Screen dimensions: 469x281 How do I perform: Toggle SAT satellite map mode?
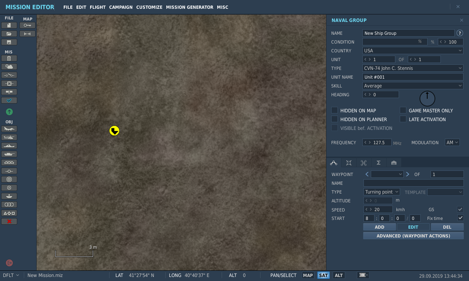click(x=323, y=275)
